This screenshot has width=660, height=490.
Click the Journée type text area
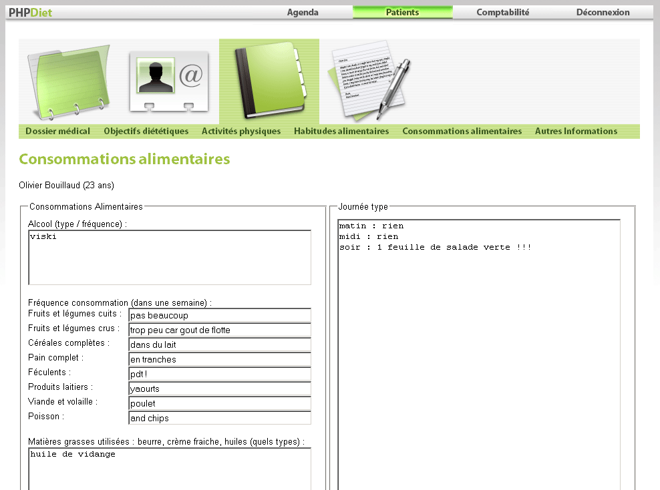tap(479, 354)
